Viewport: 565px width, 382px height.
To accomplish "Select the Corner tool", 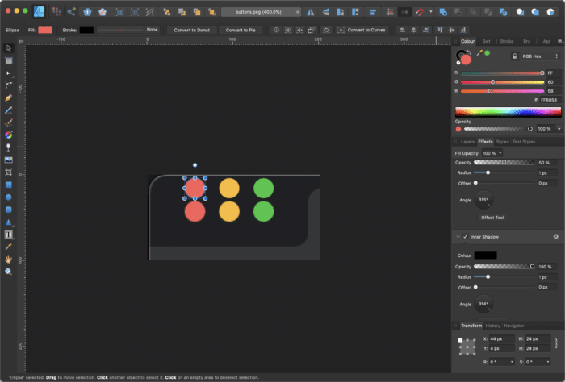I will pos(9,85).
